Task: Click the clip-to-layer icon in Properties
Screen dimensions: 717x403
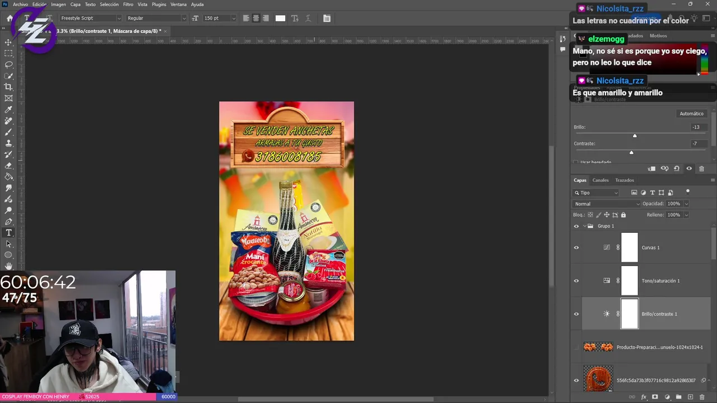Action: 651,168
